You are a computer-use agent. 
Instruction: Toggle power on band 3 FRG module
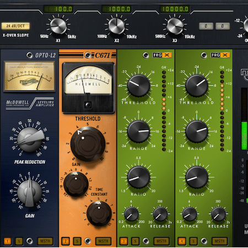pos(146,55)
